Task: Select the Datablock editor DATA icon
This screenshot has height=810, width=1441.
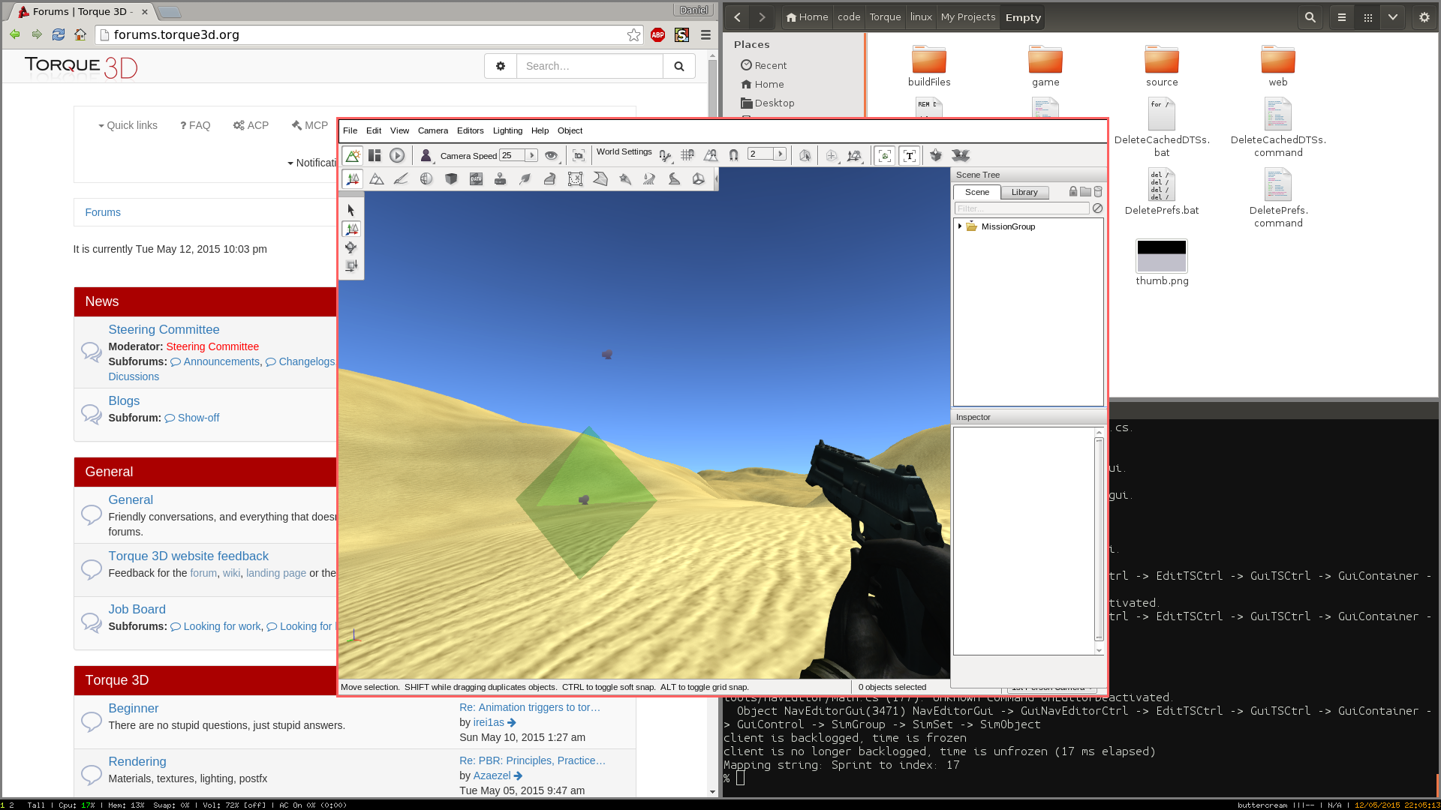Action: (477, 178)
